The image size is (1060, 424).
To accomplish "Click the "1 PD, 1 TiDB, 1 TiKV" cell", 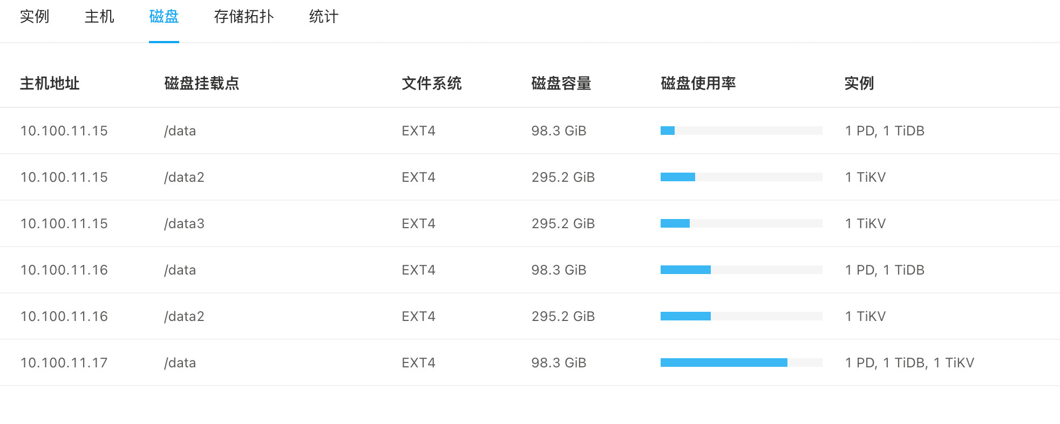I will pos(909,363).
